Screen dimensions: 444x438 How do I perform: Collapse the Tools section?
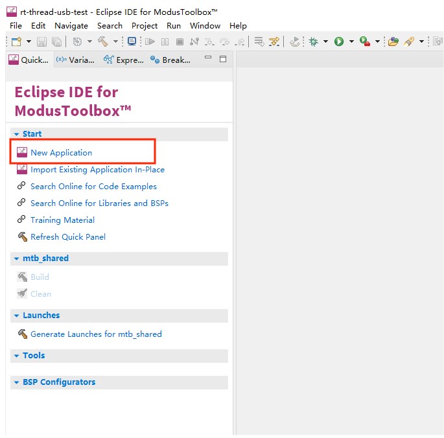(17, 356)
